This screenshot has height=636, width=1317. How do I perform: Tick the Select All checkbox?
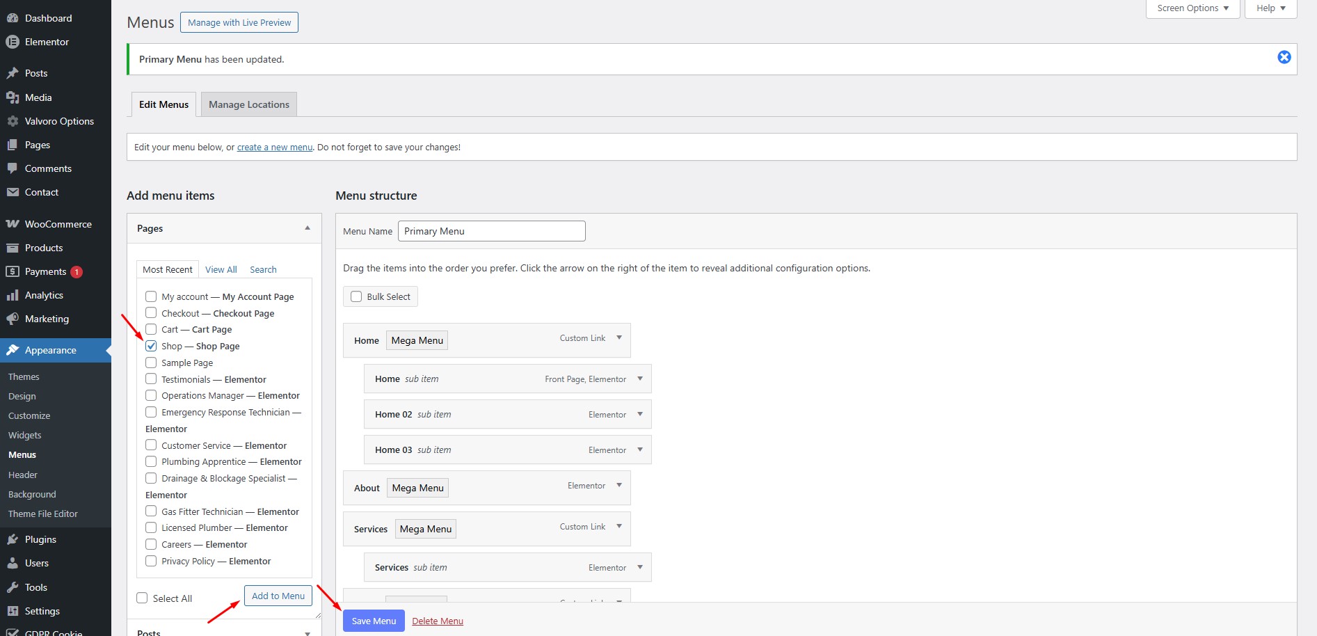(x=143, y=598)
